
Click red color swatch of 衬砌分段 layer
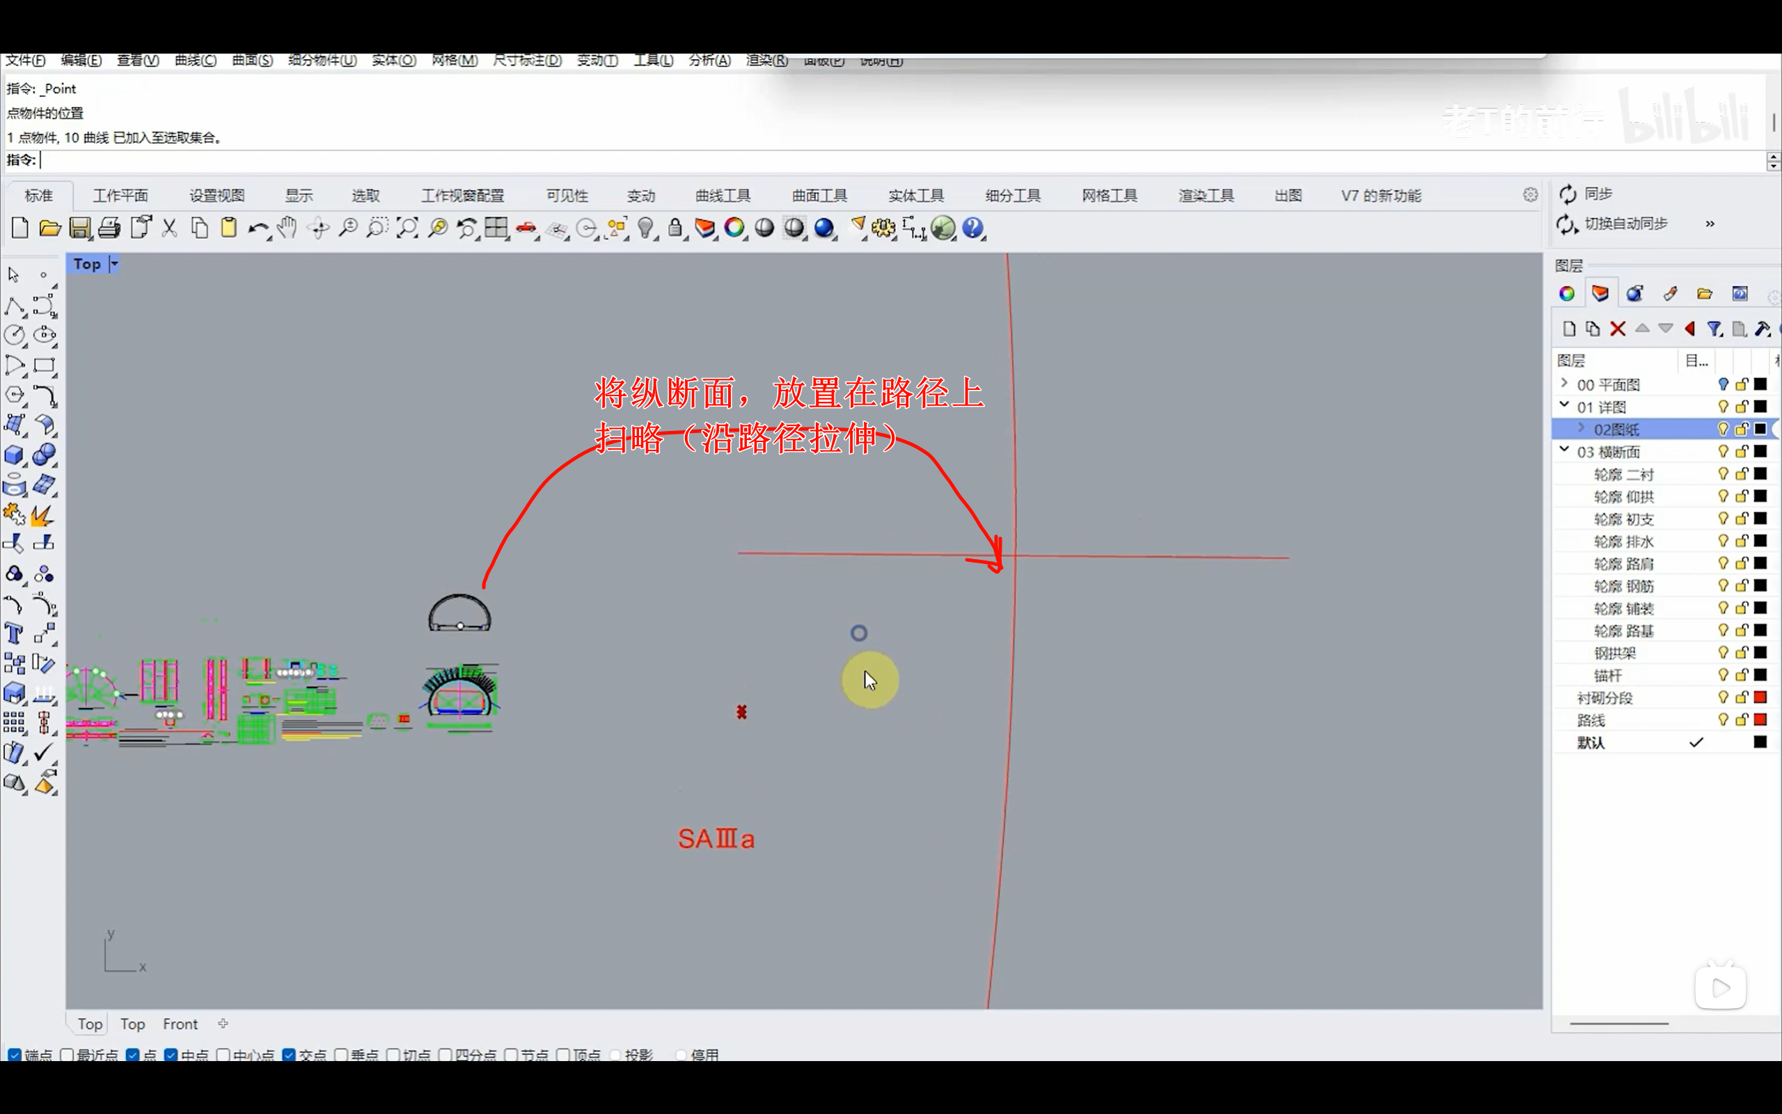(x=1760, y=697)
